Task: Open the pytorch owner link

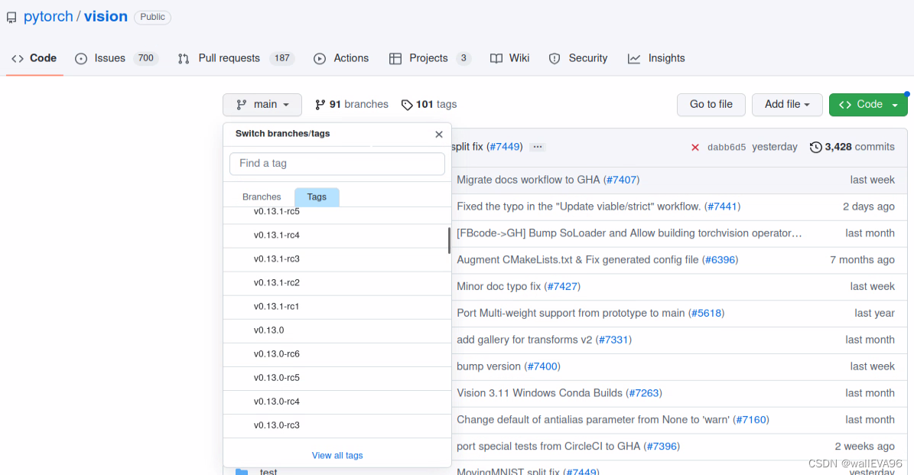Action: coord(48,16)
